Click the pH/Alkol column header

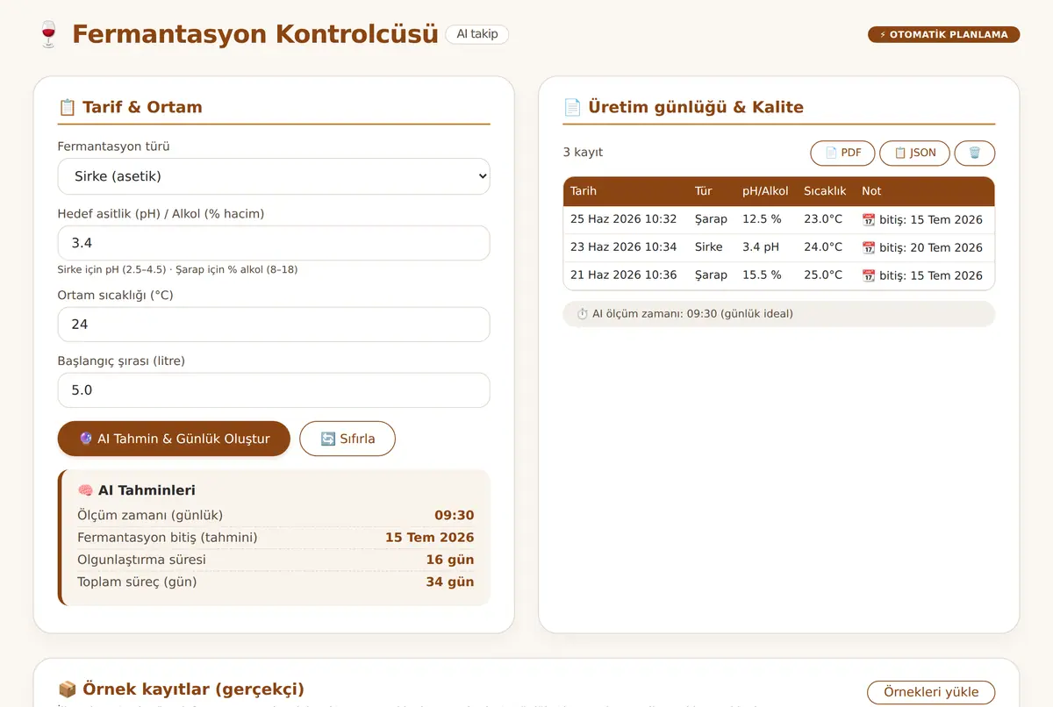pyautogui.click(x=765, y=191)
